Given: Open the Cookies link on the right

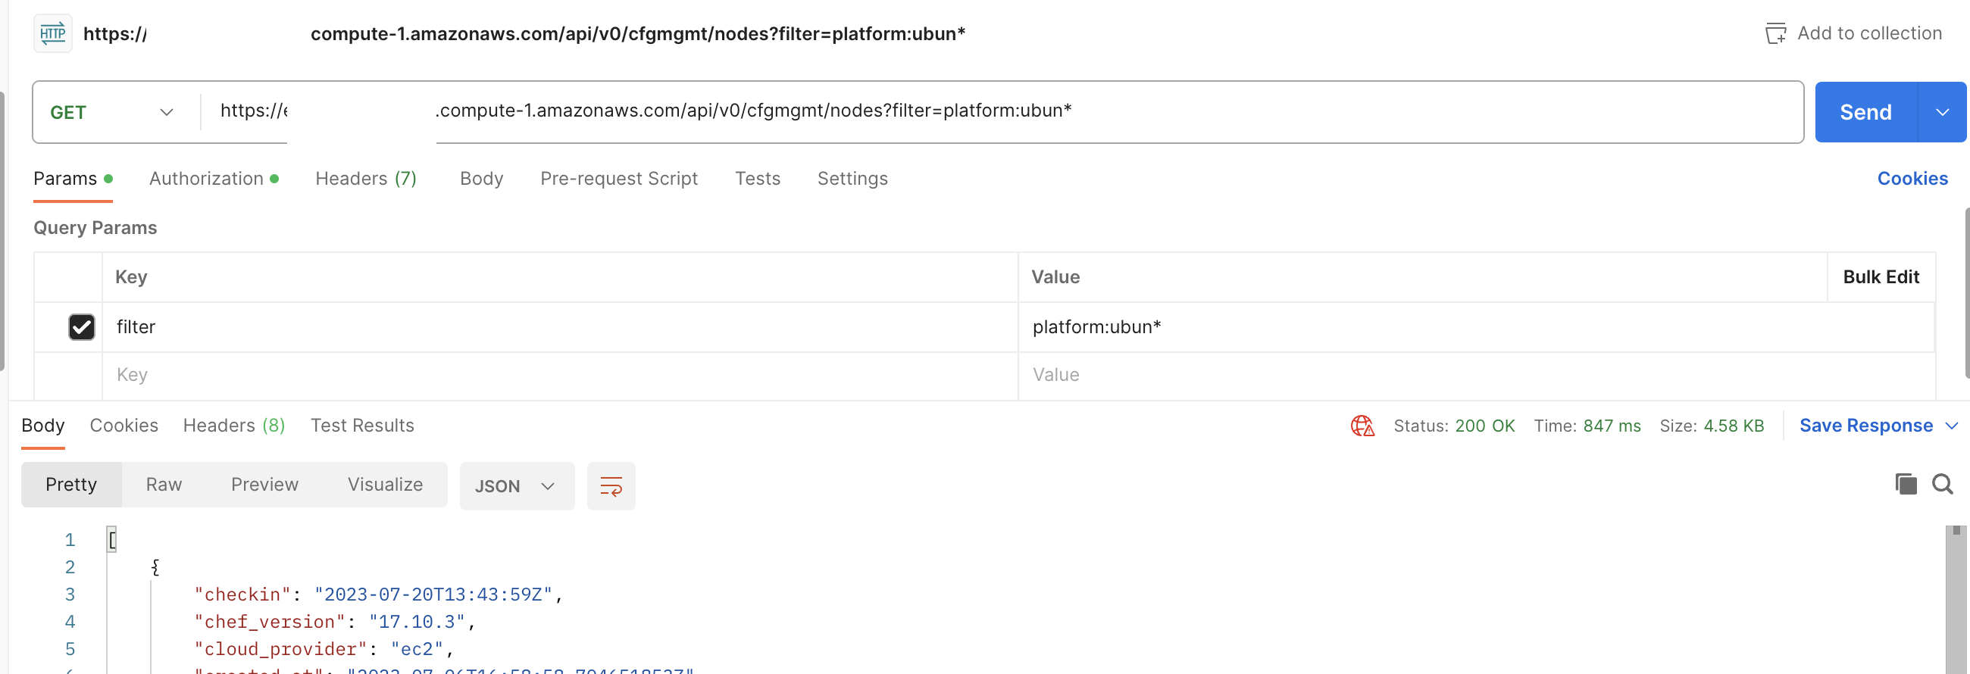Looking at the screenshot, I should click(1912, 179).
